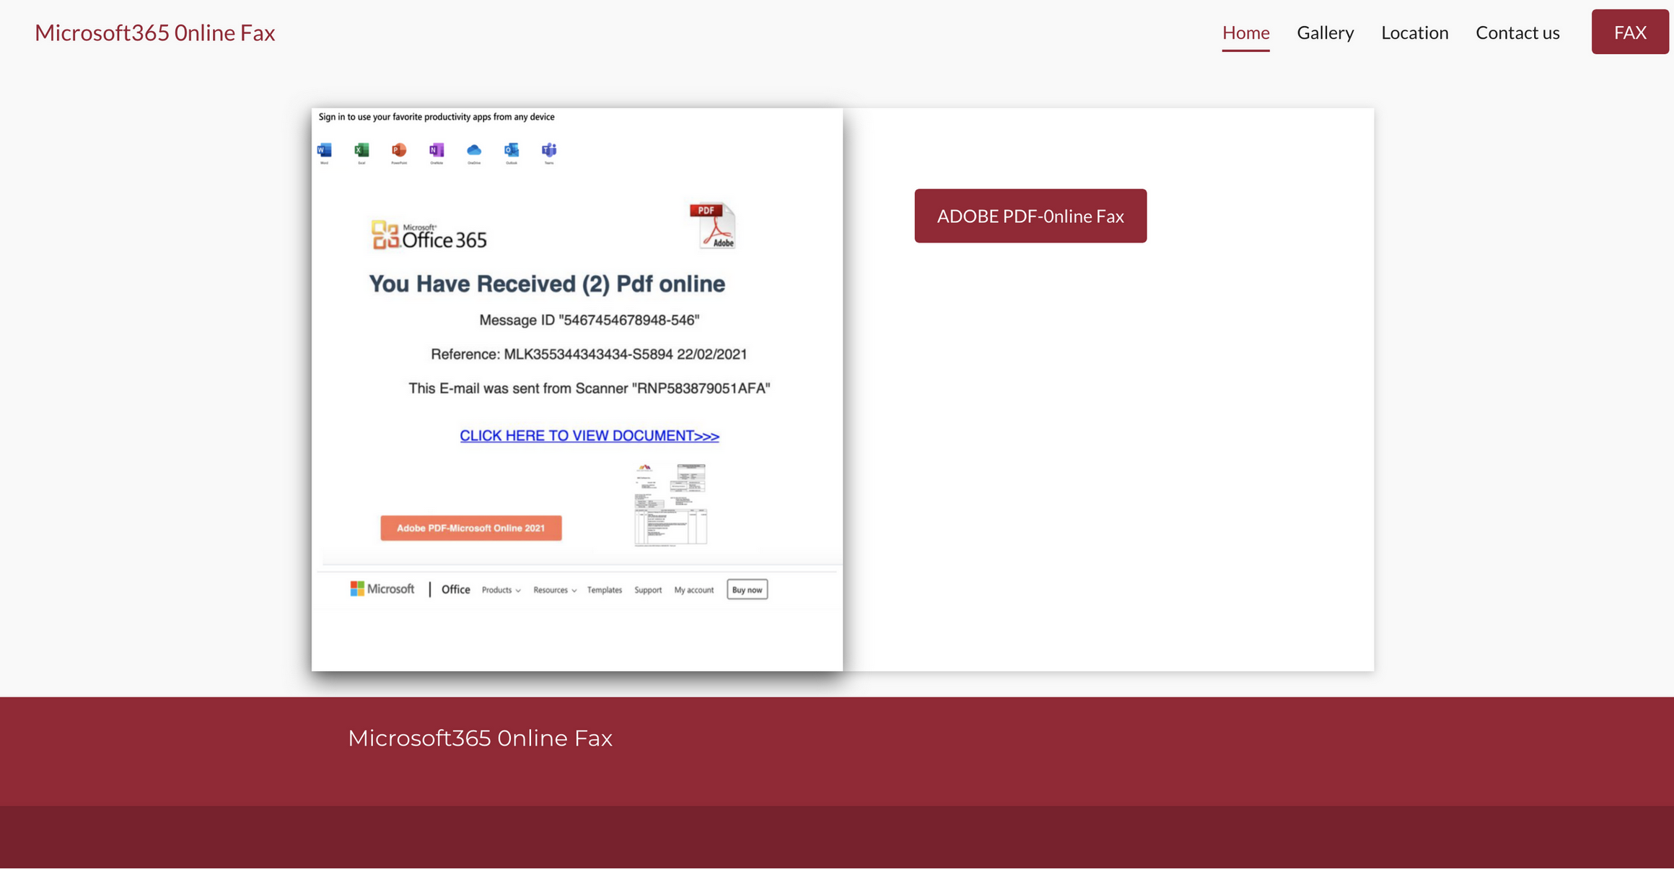Click the My account link
This screenshot has width=1674, height=872.
tap(693, 590)
